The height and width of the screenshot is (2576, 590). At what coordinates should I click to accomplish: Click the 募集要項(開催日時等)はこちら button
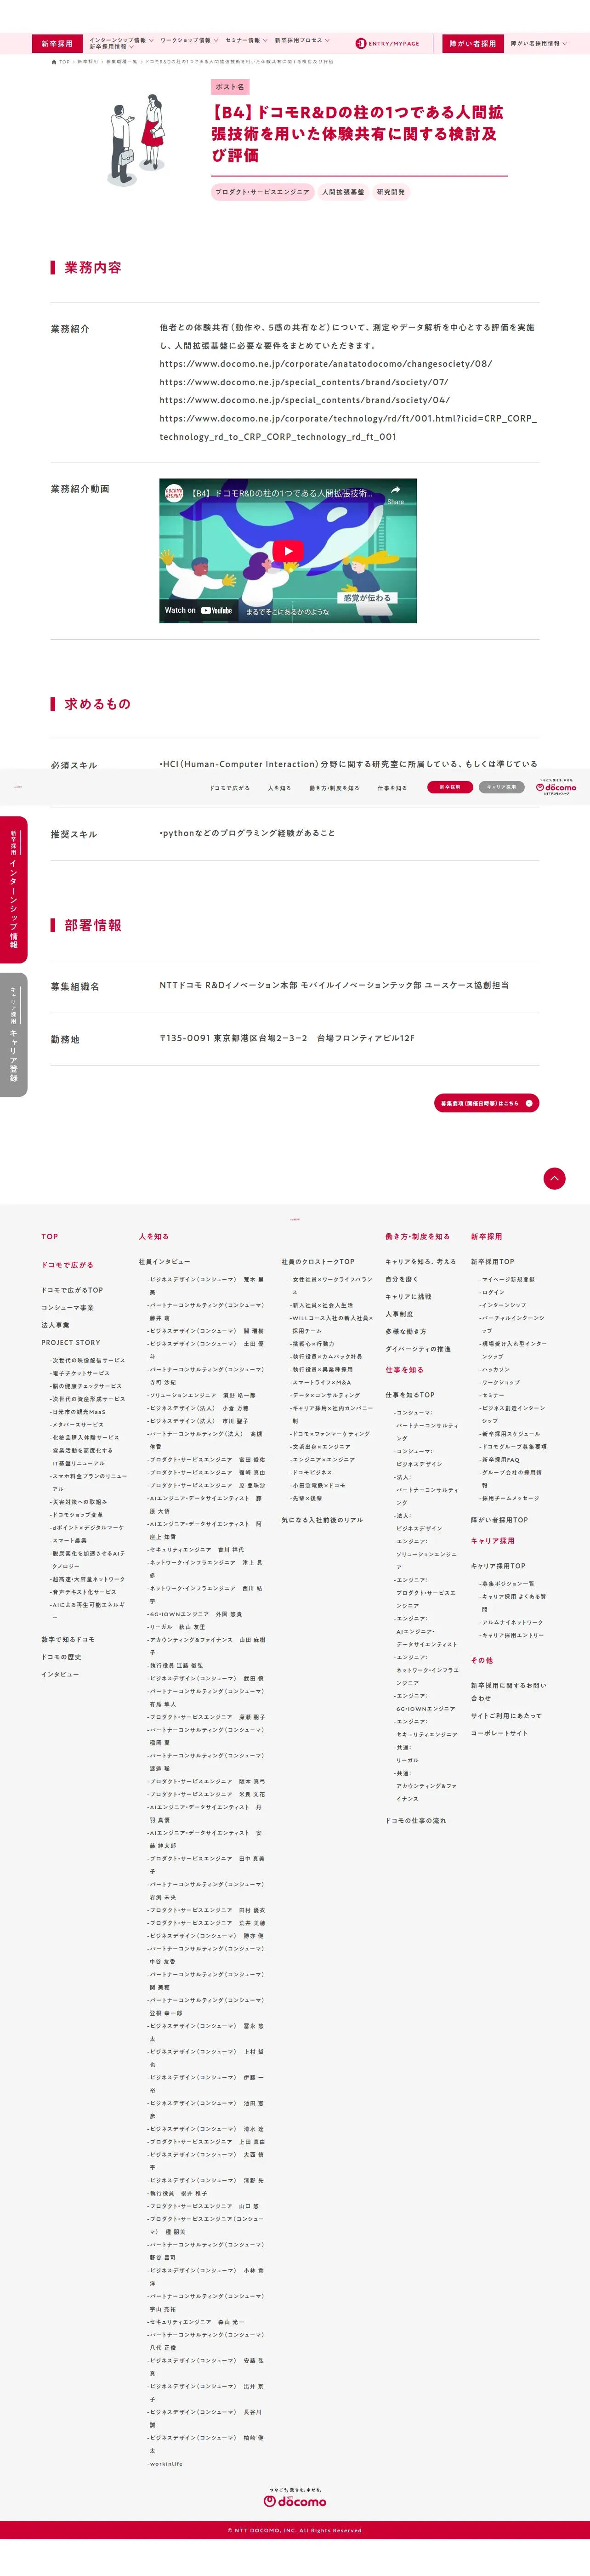[x=486, y=1103]
